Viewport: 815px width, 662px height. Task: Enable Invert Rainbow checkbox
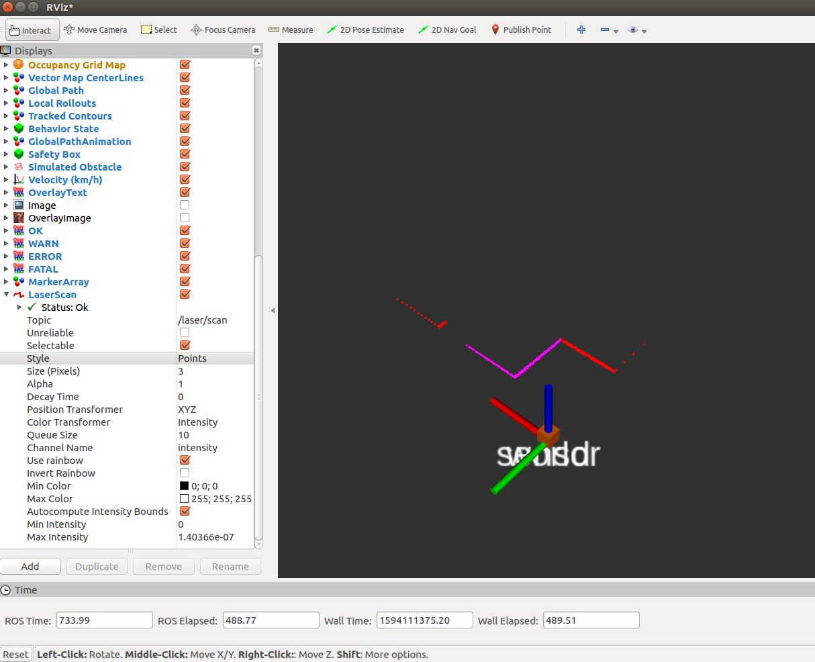click(185, 473)
